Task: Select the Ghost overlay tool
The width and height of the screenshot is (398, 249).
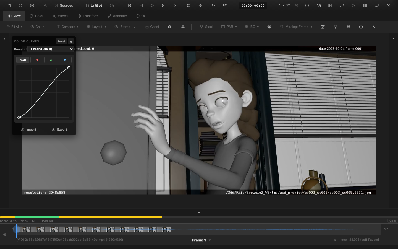Action: (x=152, y=27)
